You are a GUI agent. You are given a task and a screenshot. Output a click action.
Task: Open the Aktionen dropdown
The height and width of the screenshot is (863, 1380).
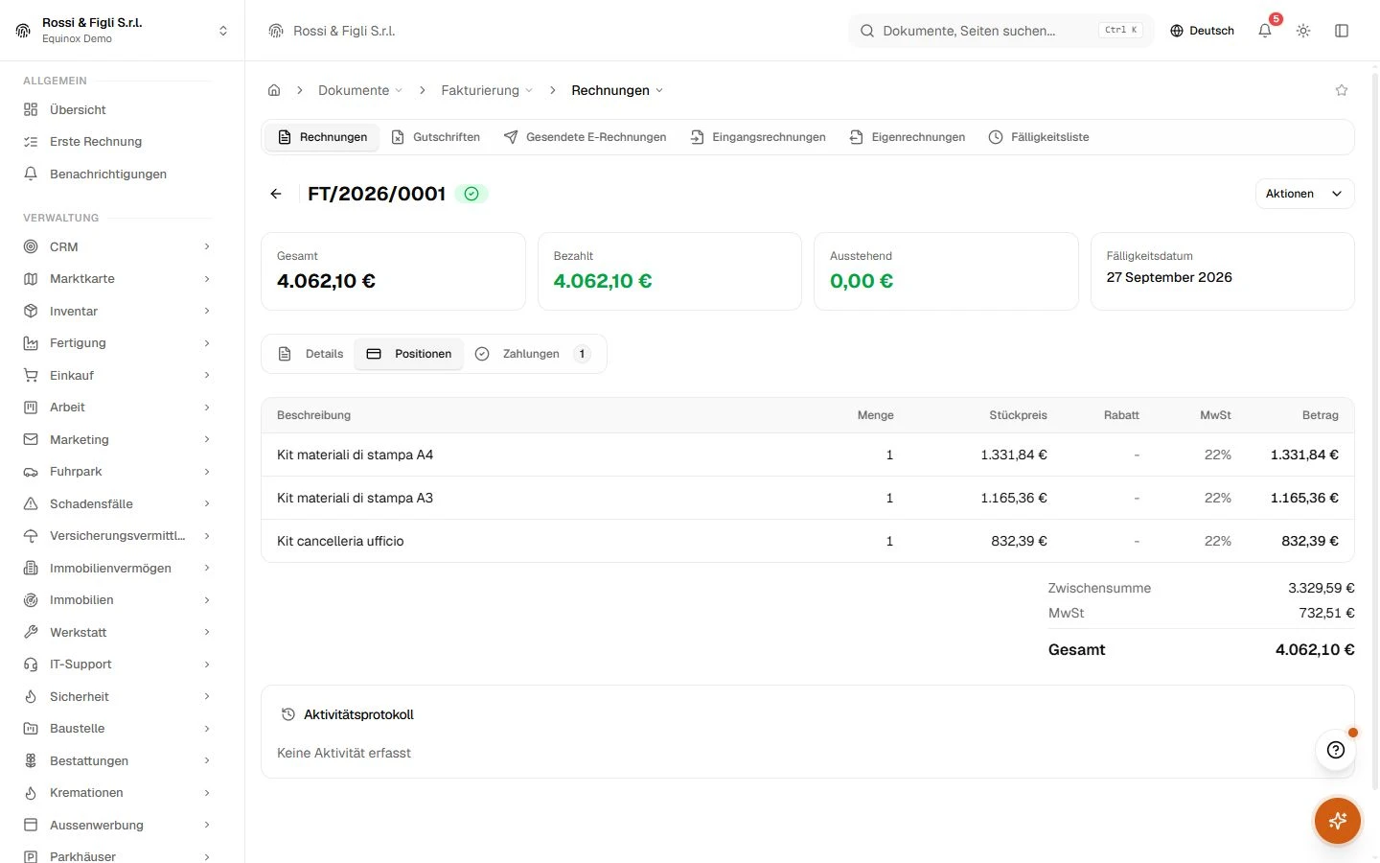(x=1304, y=194)
